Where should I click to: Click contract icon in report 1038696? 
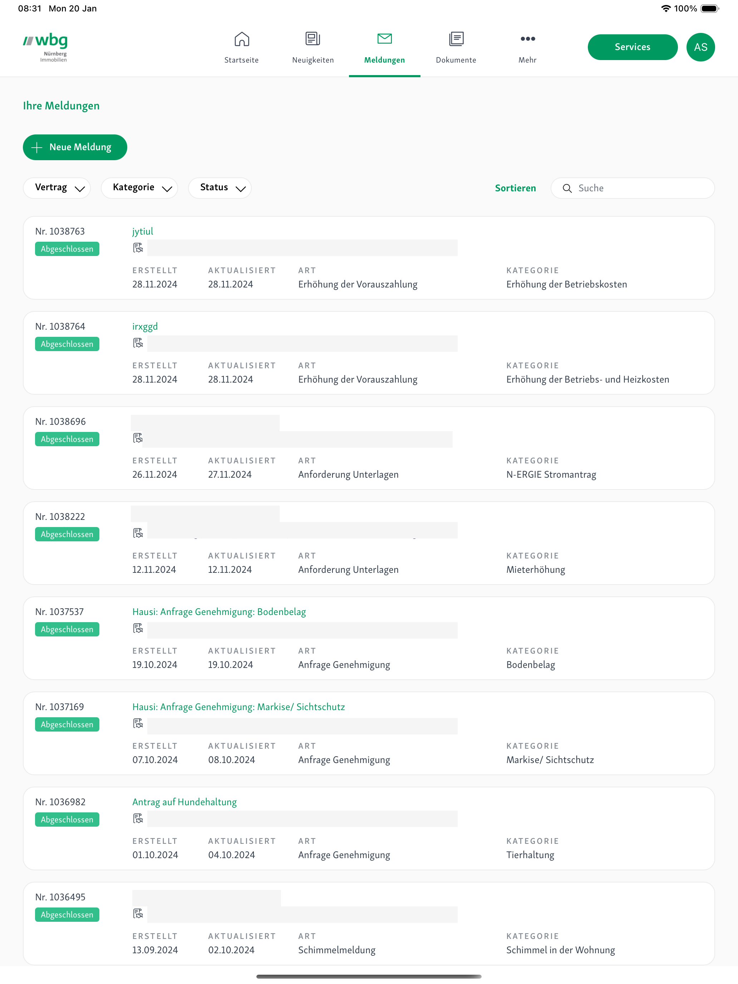(138, 438)
